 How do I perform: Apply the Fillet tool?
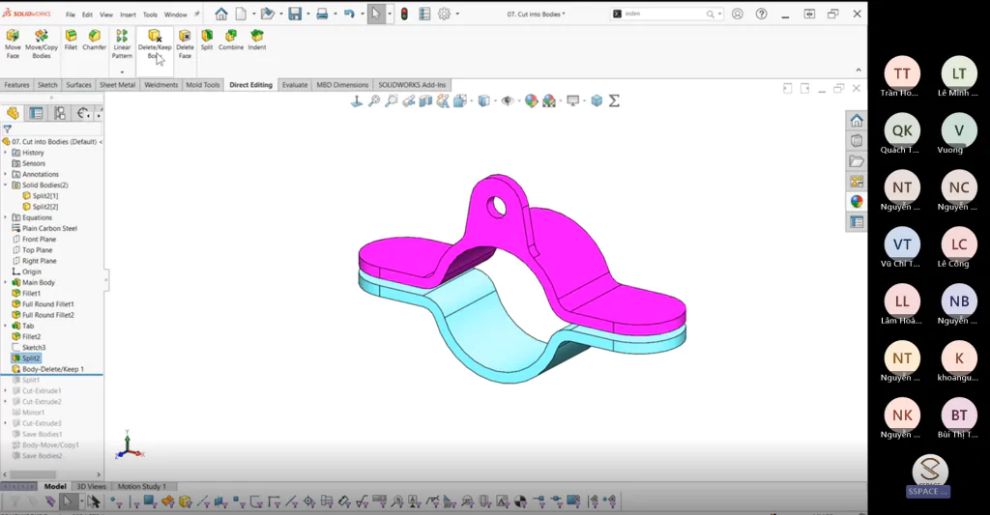coord(71,40)
